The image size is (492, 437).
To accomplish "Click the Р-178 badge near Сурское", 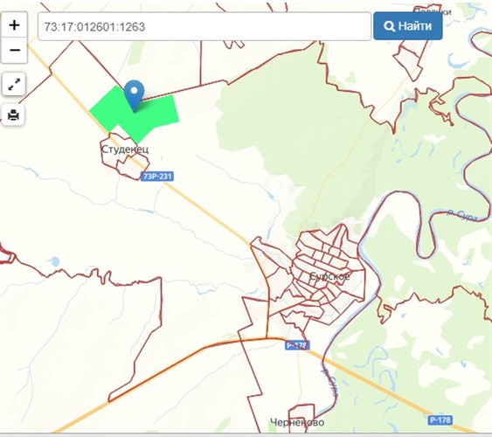I will point(297,345).
